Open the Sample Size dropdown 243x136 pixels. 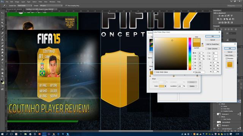25,6
